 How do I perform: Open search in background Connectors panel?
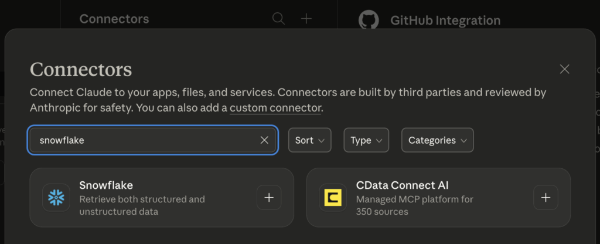click(278, 19)
